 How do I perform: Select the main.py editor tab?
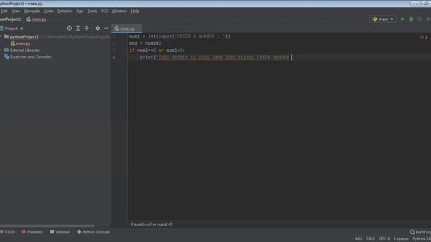click(x=127, y=28)
